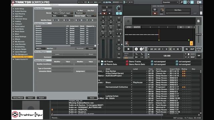Enable FX unit 2 on mixer channel

(x=120, y=34)
